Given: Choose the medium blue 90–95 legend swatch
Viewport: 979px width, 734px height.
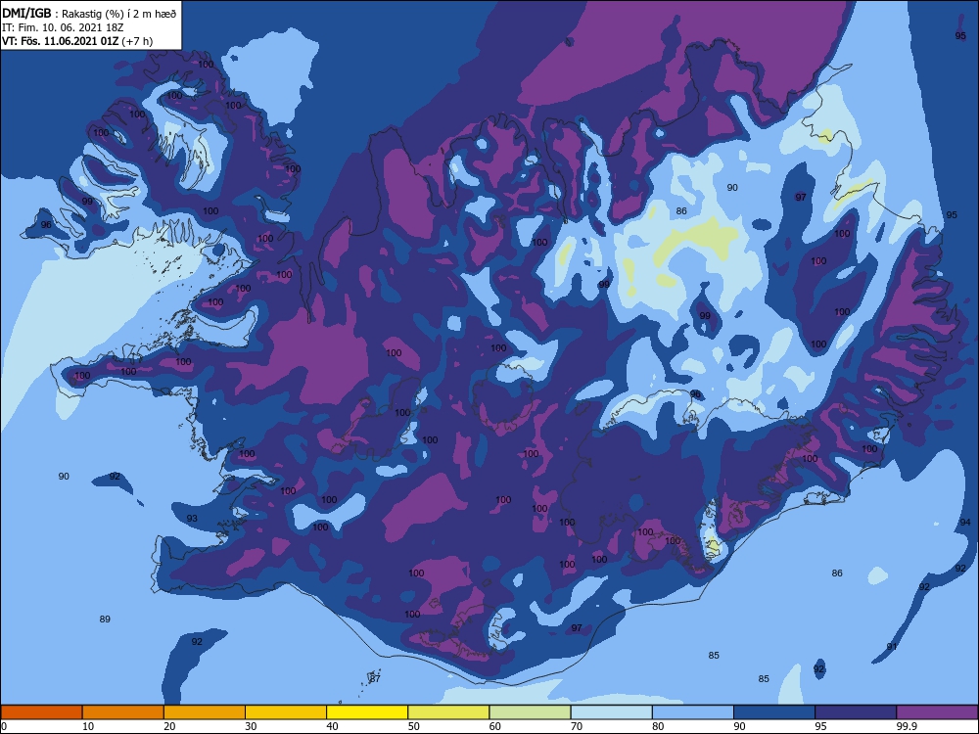Looking at the screenshot, I should pyautogui.click(x=774, y=712).
